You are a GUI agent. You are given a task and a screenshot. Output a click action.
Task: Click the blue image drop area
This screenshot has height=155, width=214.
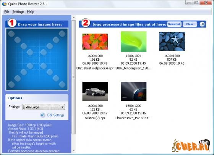(37, 59)
